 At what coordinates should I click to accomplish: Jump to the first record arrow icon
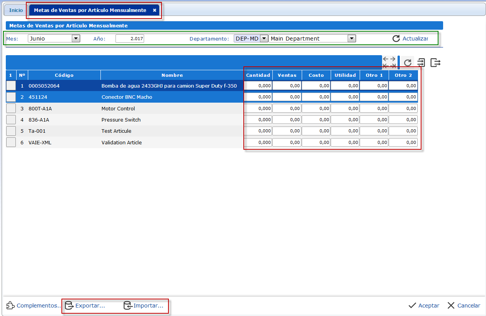(x=386, y=66)
